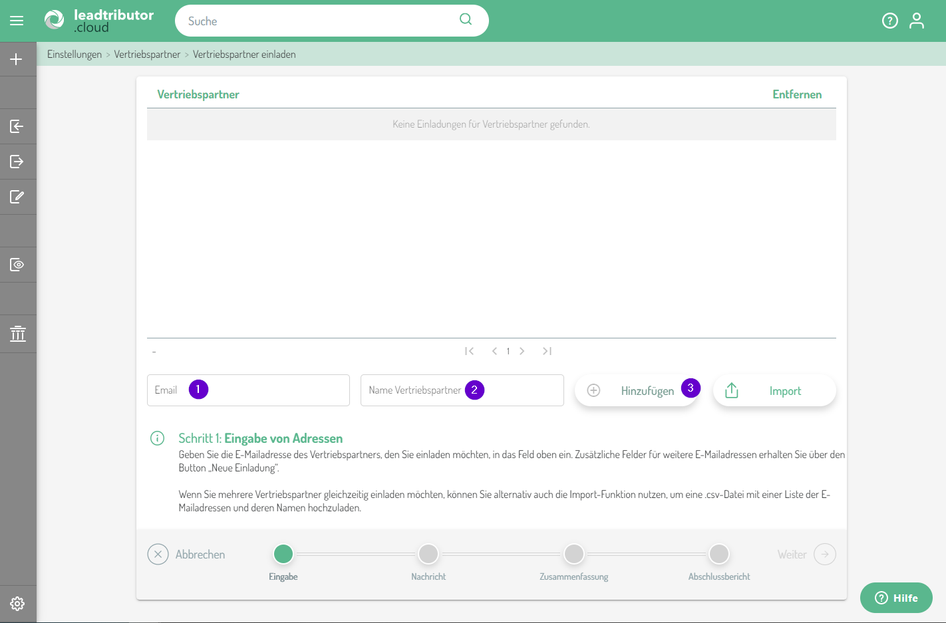Open the hamburger navigation menu
Viewport: 946px width, 623px height.
pyautogui.click(x=17, y=21)
